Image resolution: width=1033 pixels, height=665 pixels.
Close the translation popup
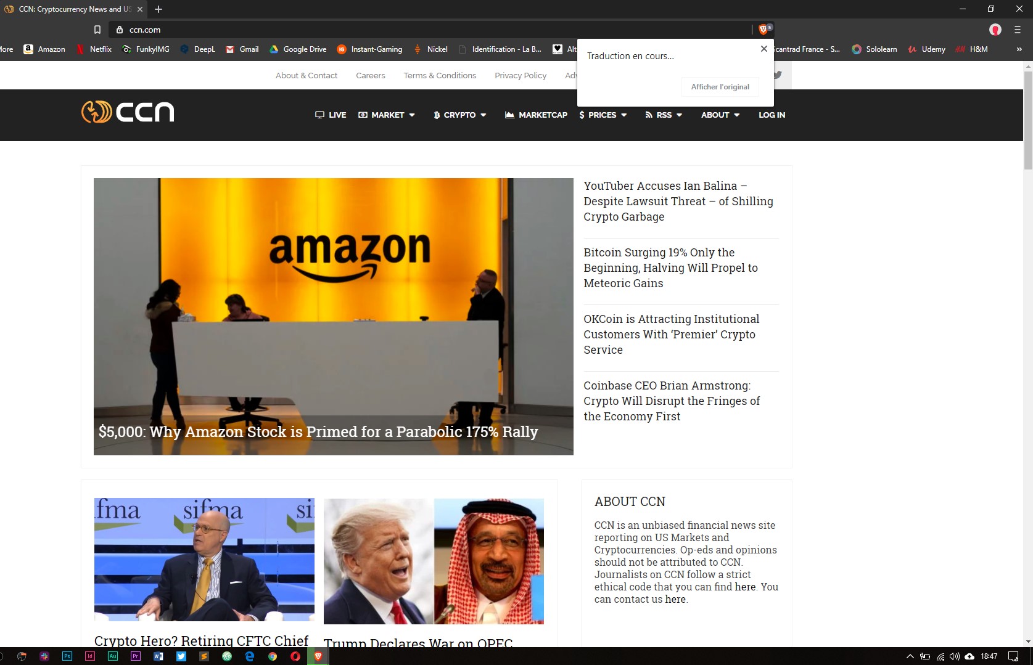tap(764, 49)
